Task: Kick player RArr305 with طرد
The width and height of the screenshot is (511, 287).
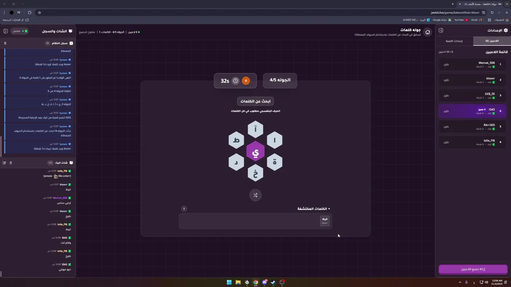Action: coord(446,126)
